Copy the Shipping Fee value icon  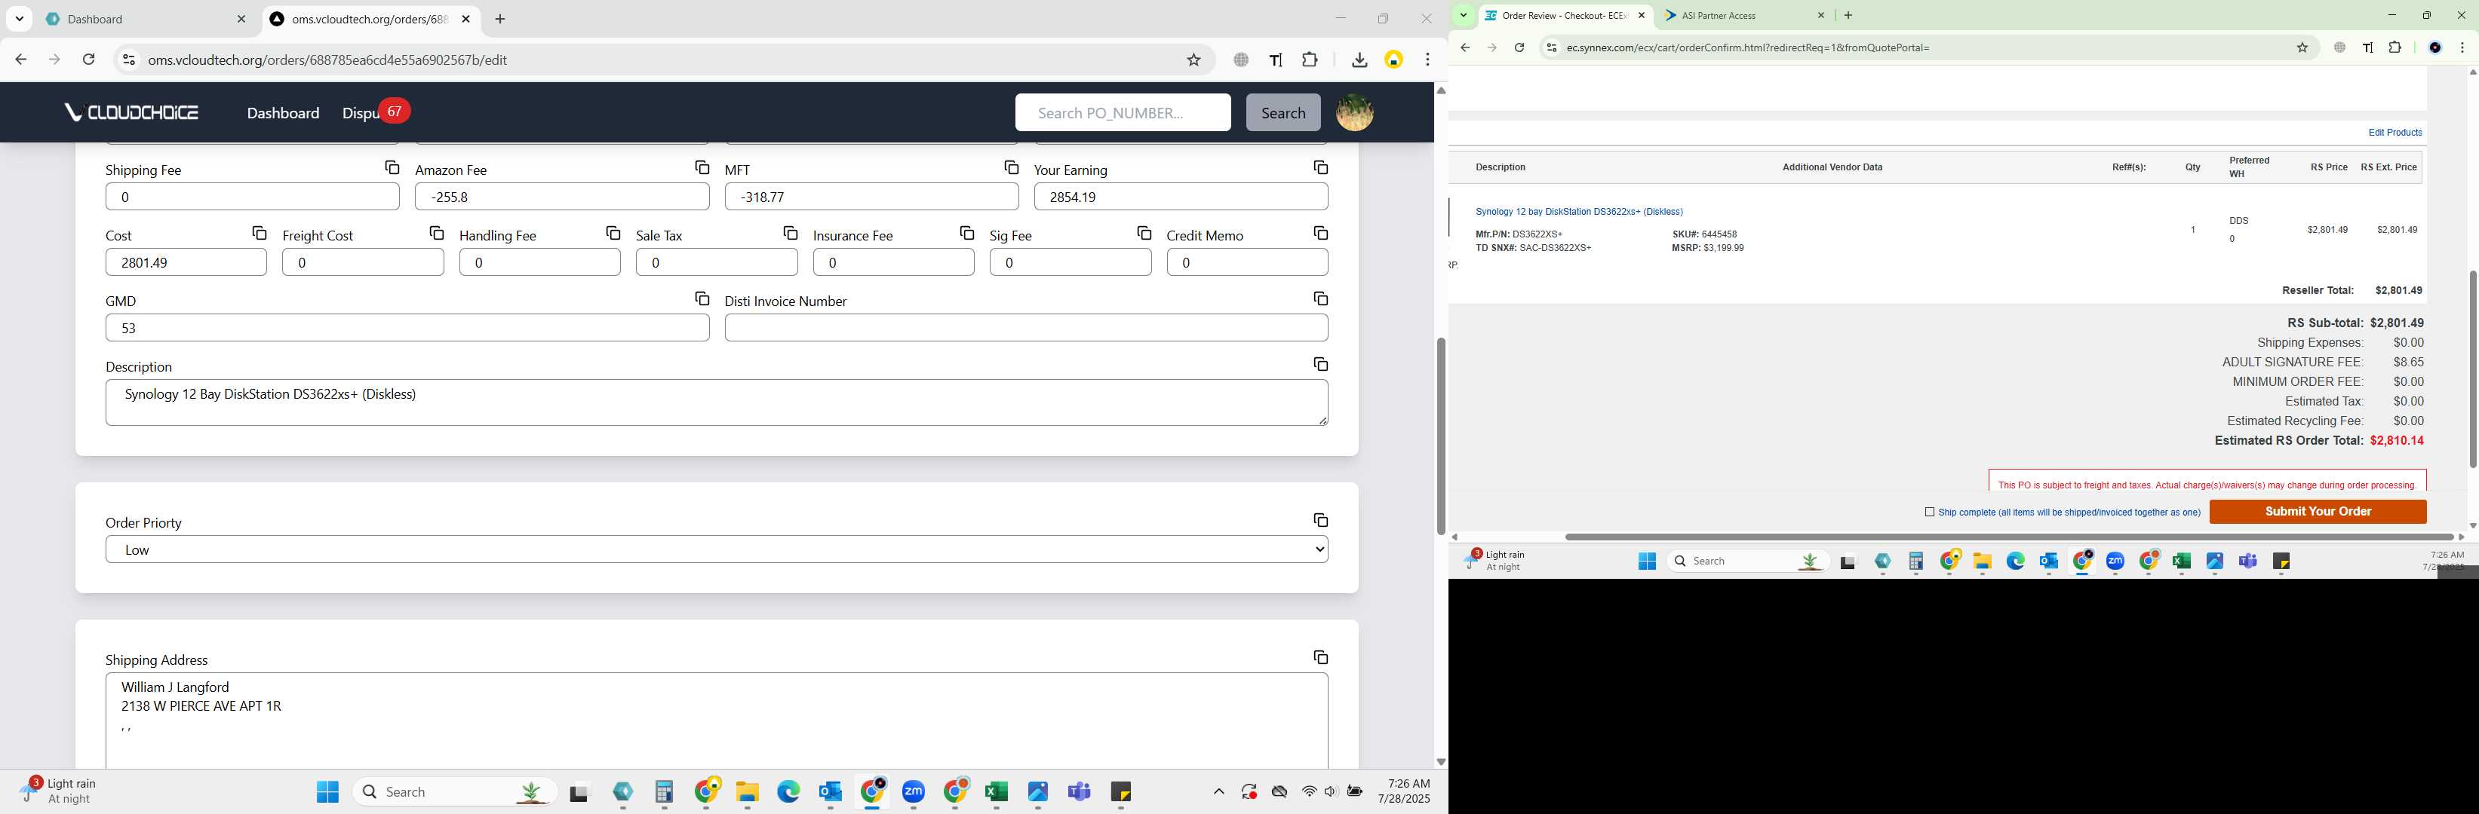pyautogui.click(x=392, y=167)
